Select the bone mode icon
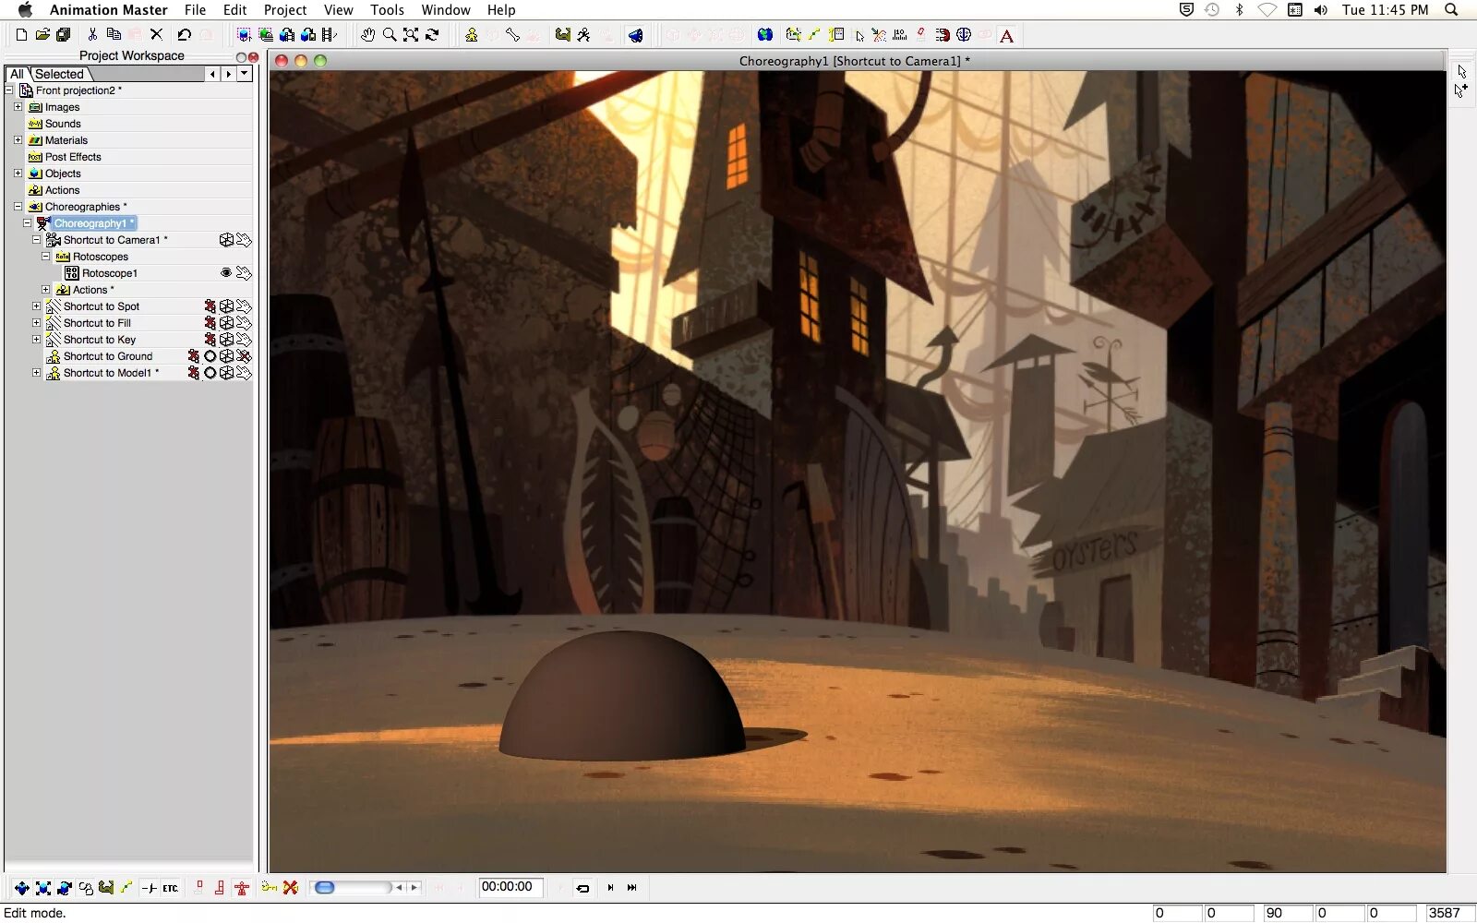The height and width of the screenshot is (923, 1477). [x=512, y=35]
